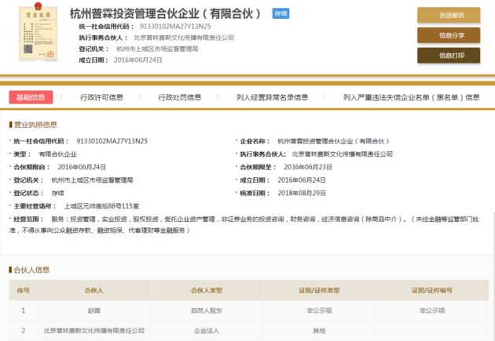Click the 发送报告 button
This screenshot has width=495, height=341.
point(448,15)
